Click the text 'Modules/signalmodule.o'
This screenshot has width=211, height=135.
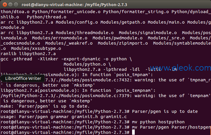pyautogui.click(x=148, y=33)
